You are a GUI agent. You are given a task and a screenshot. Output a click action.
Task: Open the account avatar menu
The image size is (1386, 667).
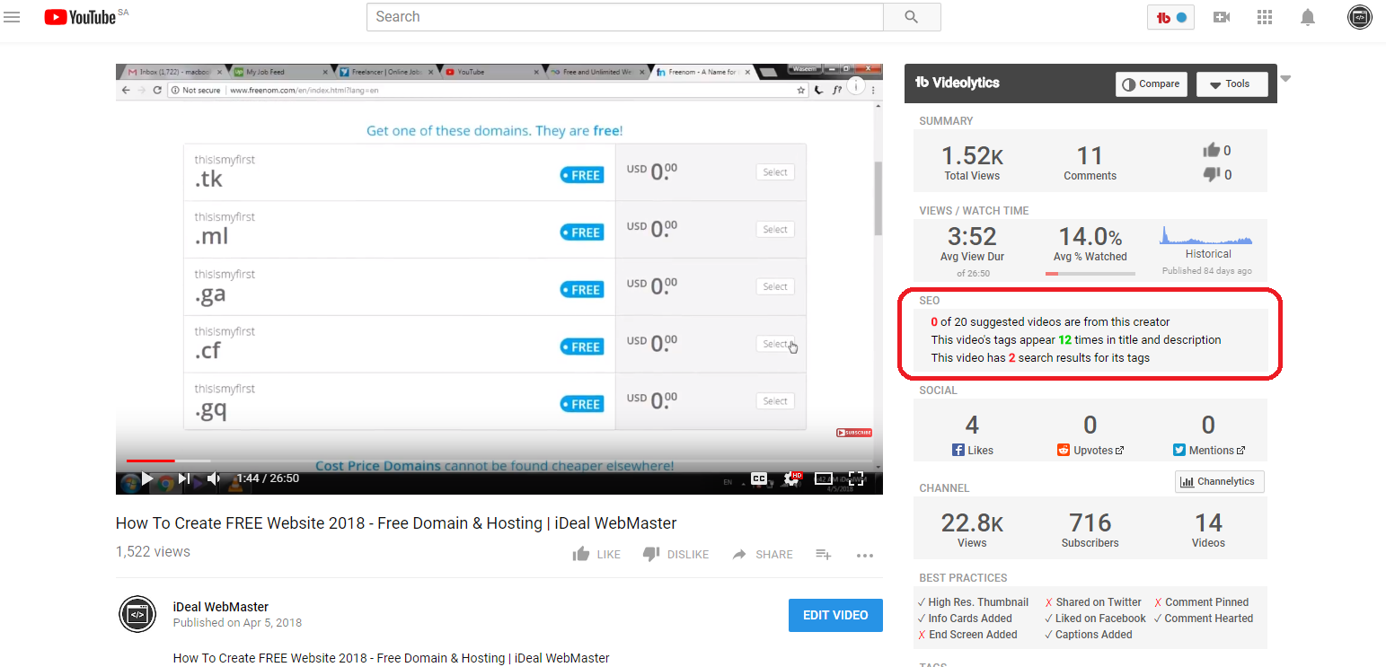point(1359,17)
